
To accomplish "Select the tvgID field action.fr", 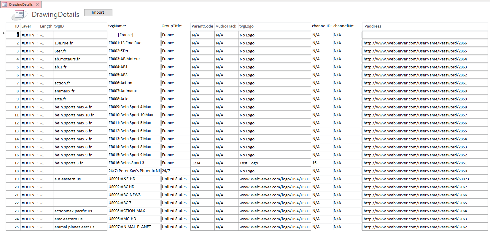I will 80,83.
